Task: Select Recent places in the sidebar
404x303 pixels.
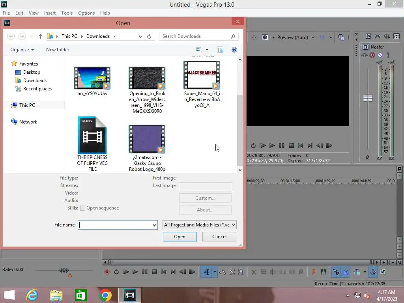Action: click(37, 89)
